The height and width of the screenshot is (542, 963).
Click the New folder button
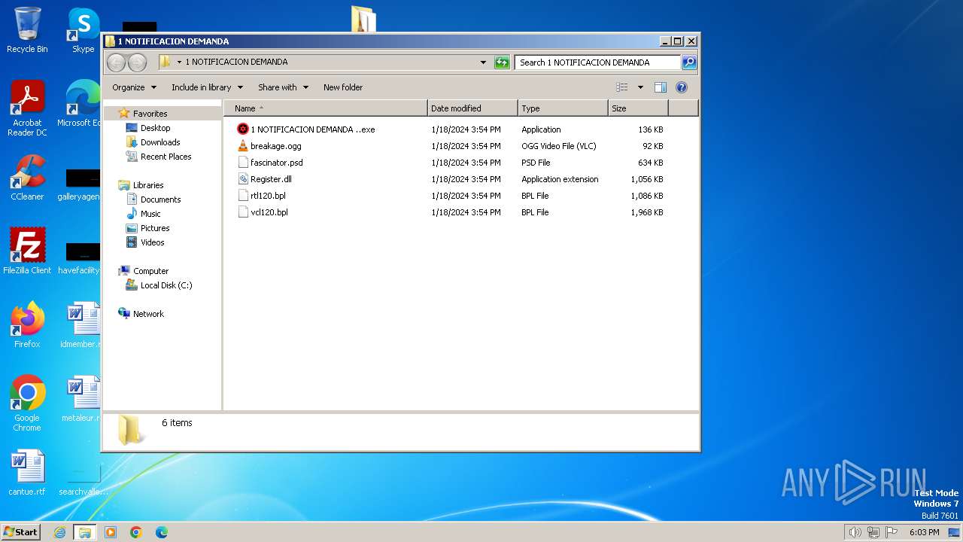click(343, 87)
